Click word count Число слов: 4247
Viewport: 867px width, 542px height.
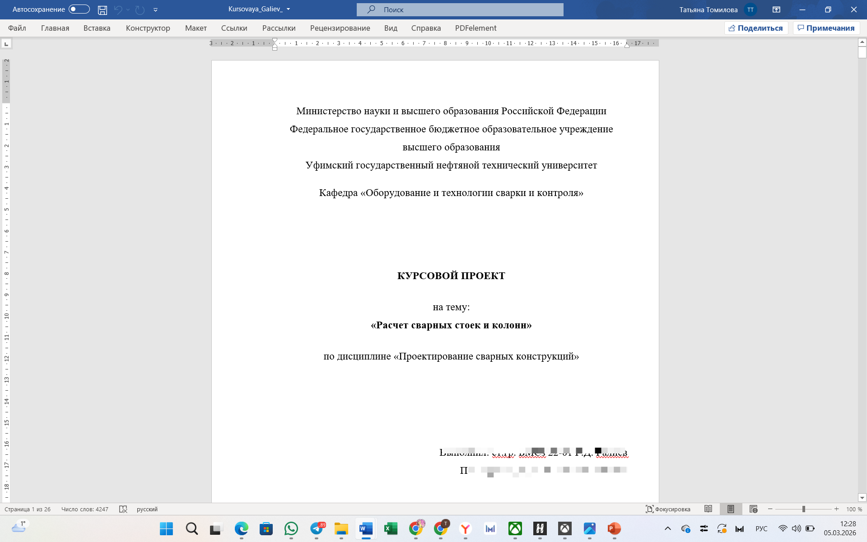(x=86, y=509)
